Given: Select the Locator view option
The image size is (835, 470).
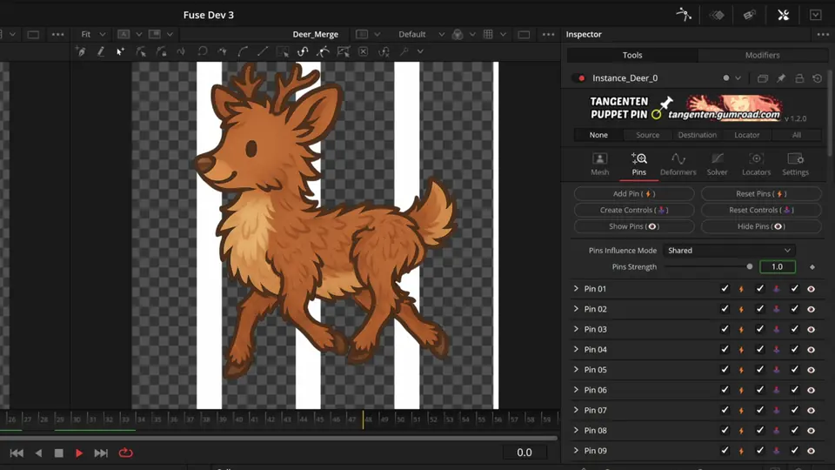Looking at the screenshot, I should point(746,135).
